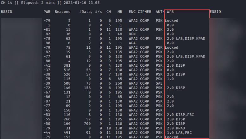Click the 700 data packets value
Viewport: 246px width, 139px height.
pos(87,124)
